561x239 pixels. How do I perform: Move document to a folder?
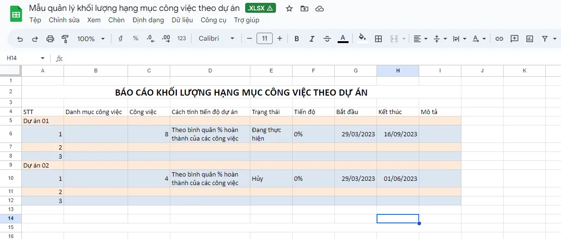(304, 9)
